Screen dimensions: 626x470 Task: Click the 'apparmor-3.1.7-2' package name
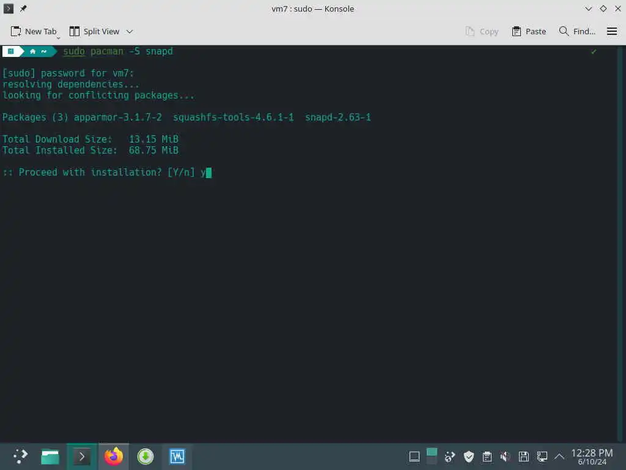point(118,117)
